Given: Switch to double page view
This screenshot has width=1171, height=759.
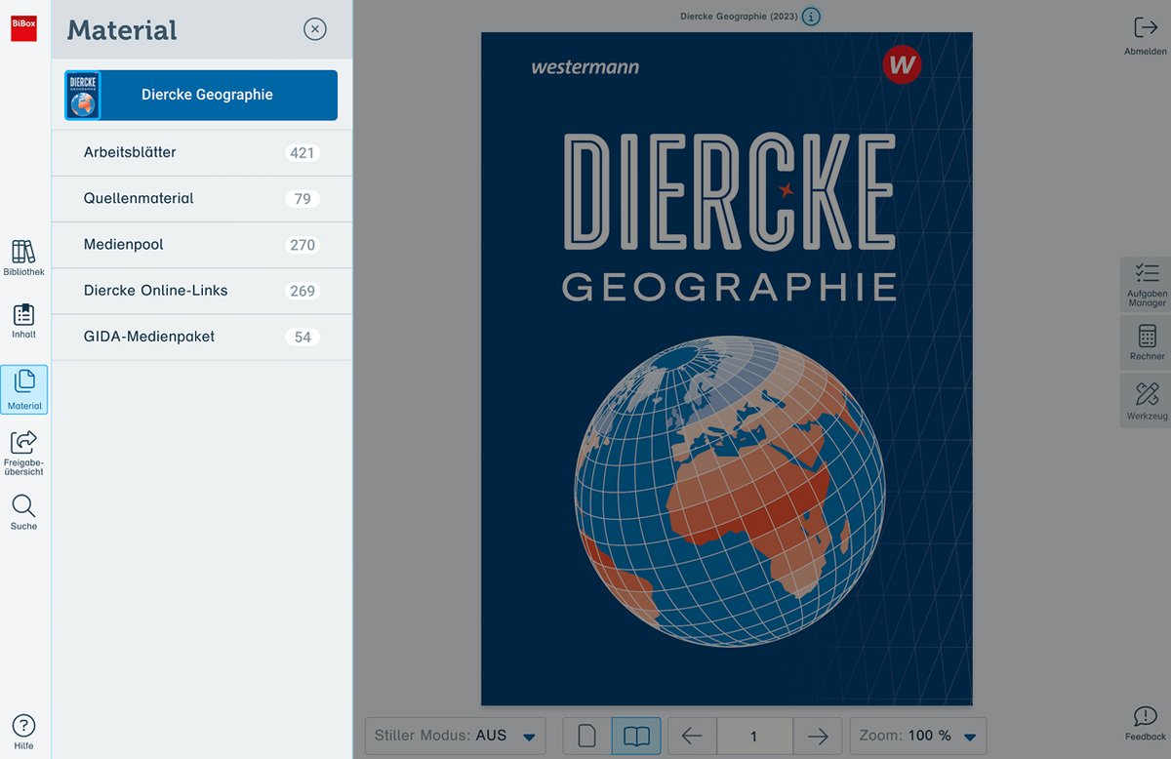Looking at the screenshot, I should (636, 736).
